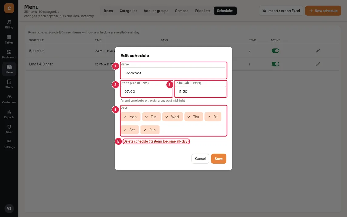
Task: Click the items count 2 for Breakfast
Action: pos(250,51)
